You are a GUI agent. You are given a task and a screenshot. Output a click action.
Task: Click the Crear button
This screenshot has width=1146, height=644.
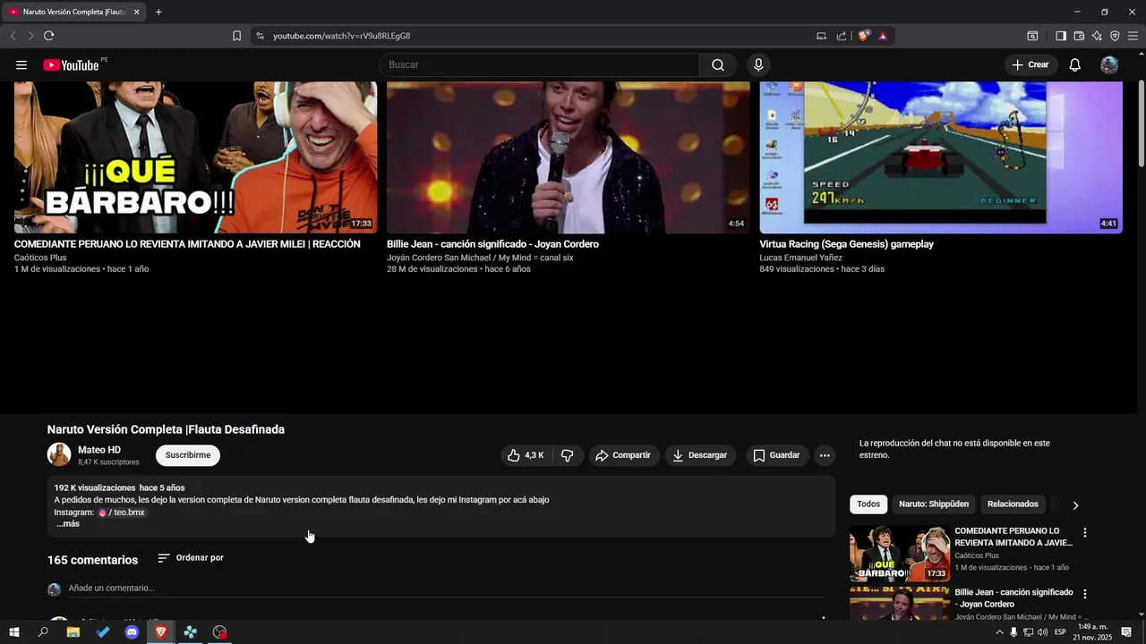(x=1031, y=64)
